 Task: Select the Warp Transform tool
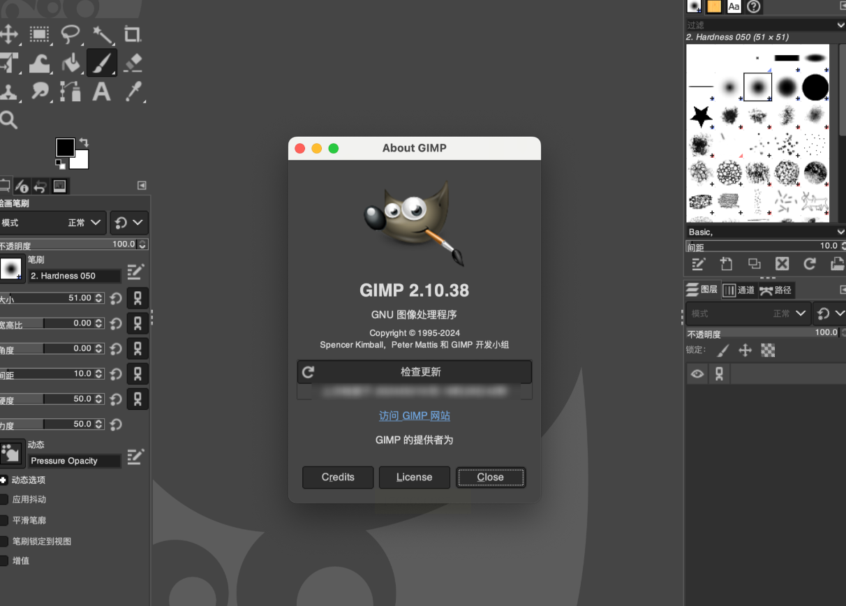click(40, 63)
